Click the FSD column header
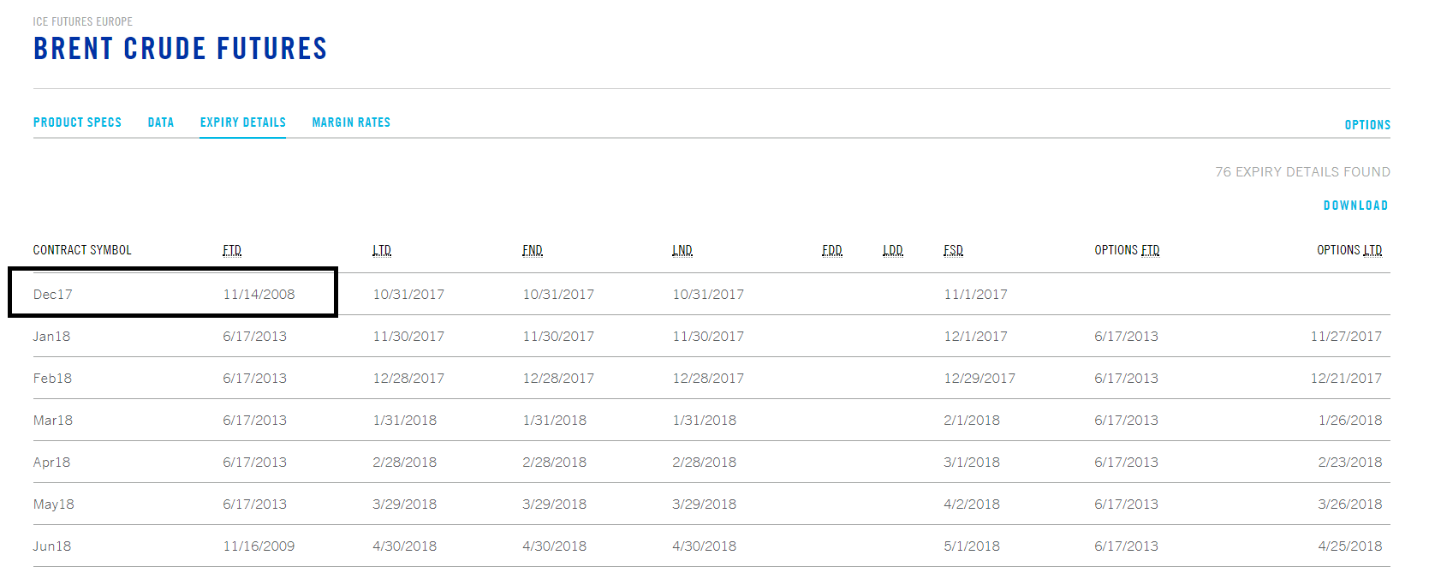 tap(954, 250)
